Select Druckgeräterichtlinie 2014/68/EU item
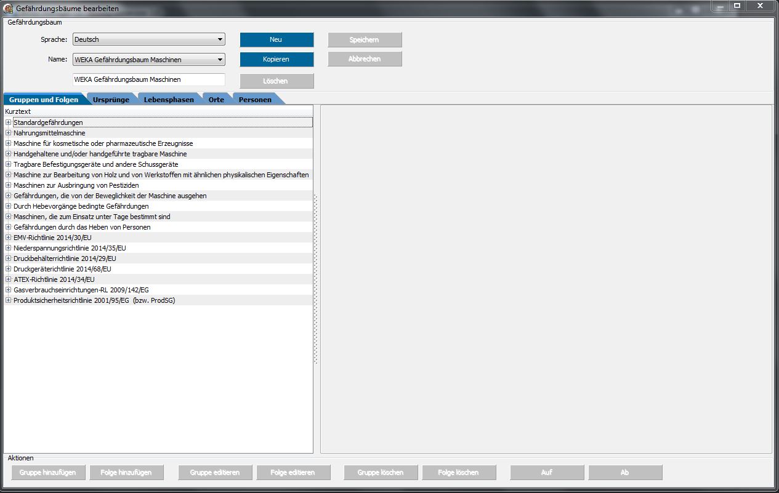Image resolution: width=779 pixels, height=493 pixels. click(62, 269)
